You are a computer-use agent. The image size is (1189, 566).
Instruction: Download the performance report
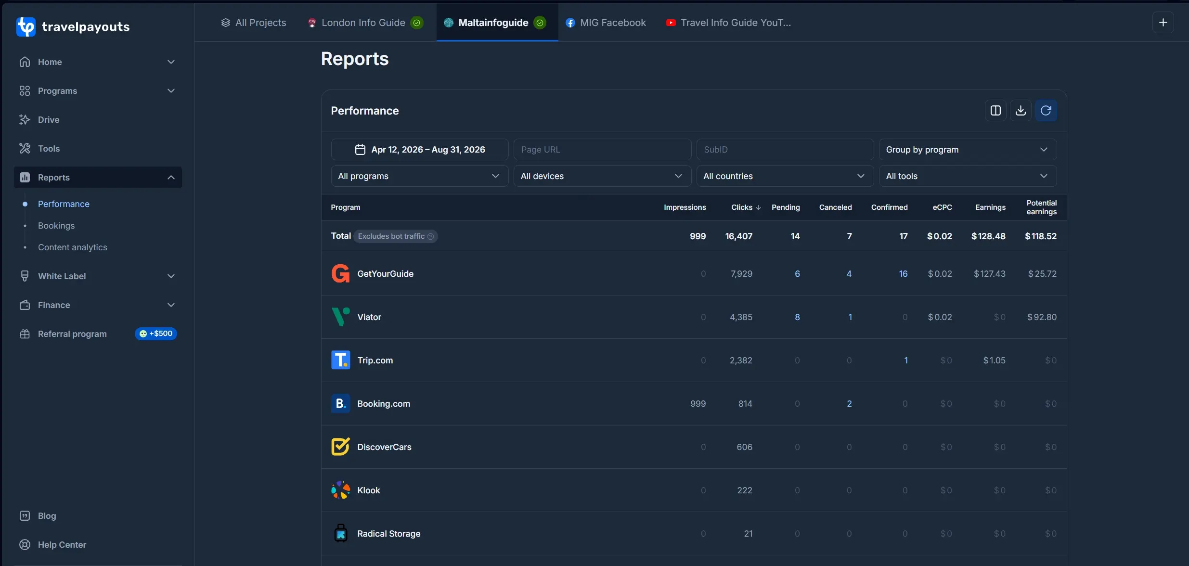pos(1021,111)
